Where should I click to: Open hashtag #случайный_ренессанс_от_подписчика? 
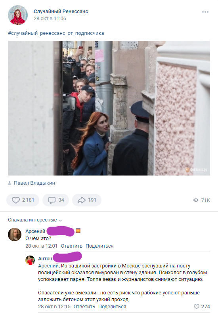coord(56,33)
